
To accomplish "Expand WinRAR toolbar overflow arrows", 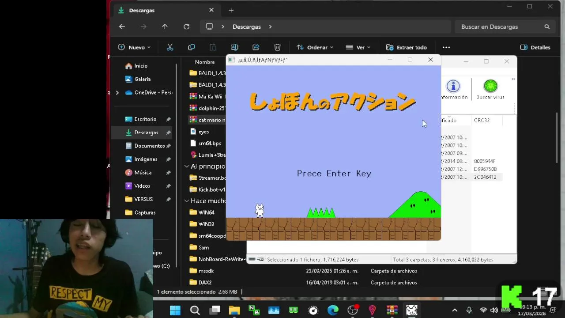I will pyautogui.click(x=513, y=79).
